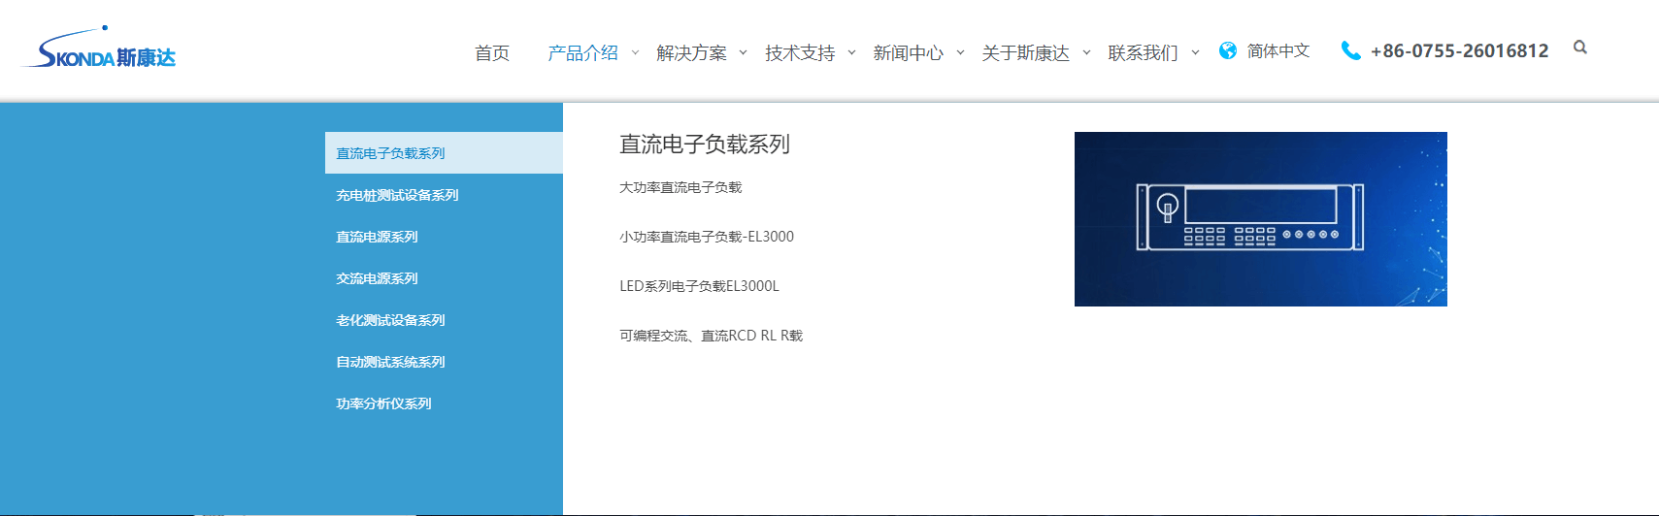Open the 首页 menu item
1659x516 pixels.
point(492,52)
